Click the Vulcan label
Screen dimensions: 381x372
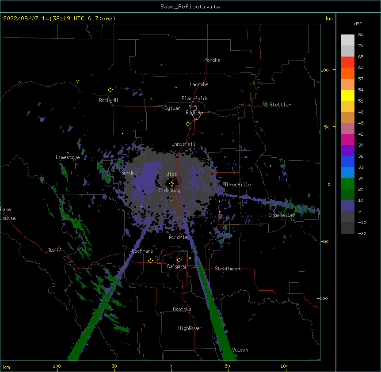[x=240, y=350]
